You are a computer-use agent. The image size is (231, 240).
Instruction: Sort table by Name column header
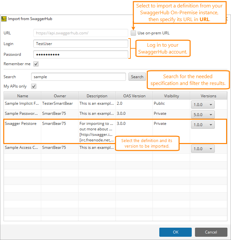tap(22, 96)
